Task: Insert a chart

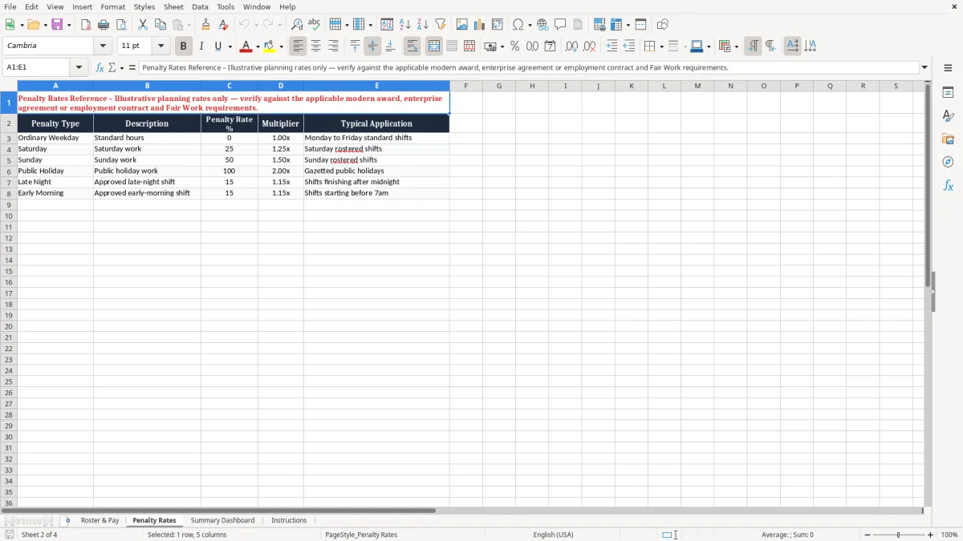Action: pos(480,25)
